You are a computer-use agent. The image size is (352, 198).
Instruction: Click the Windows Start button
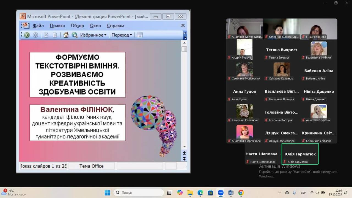(x=107, y=193)
